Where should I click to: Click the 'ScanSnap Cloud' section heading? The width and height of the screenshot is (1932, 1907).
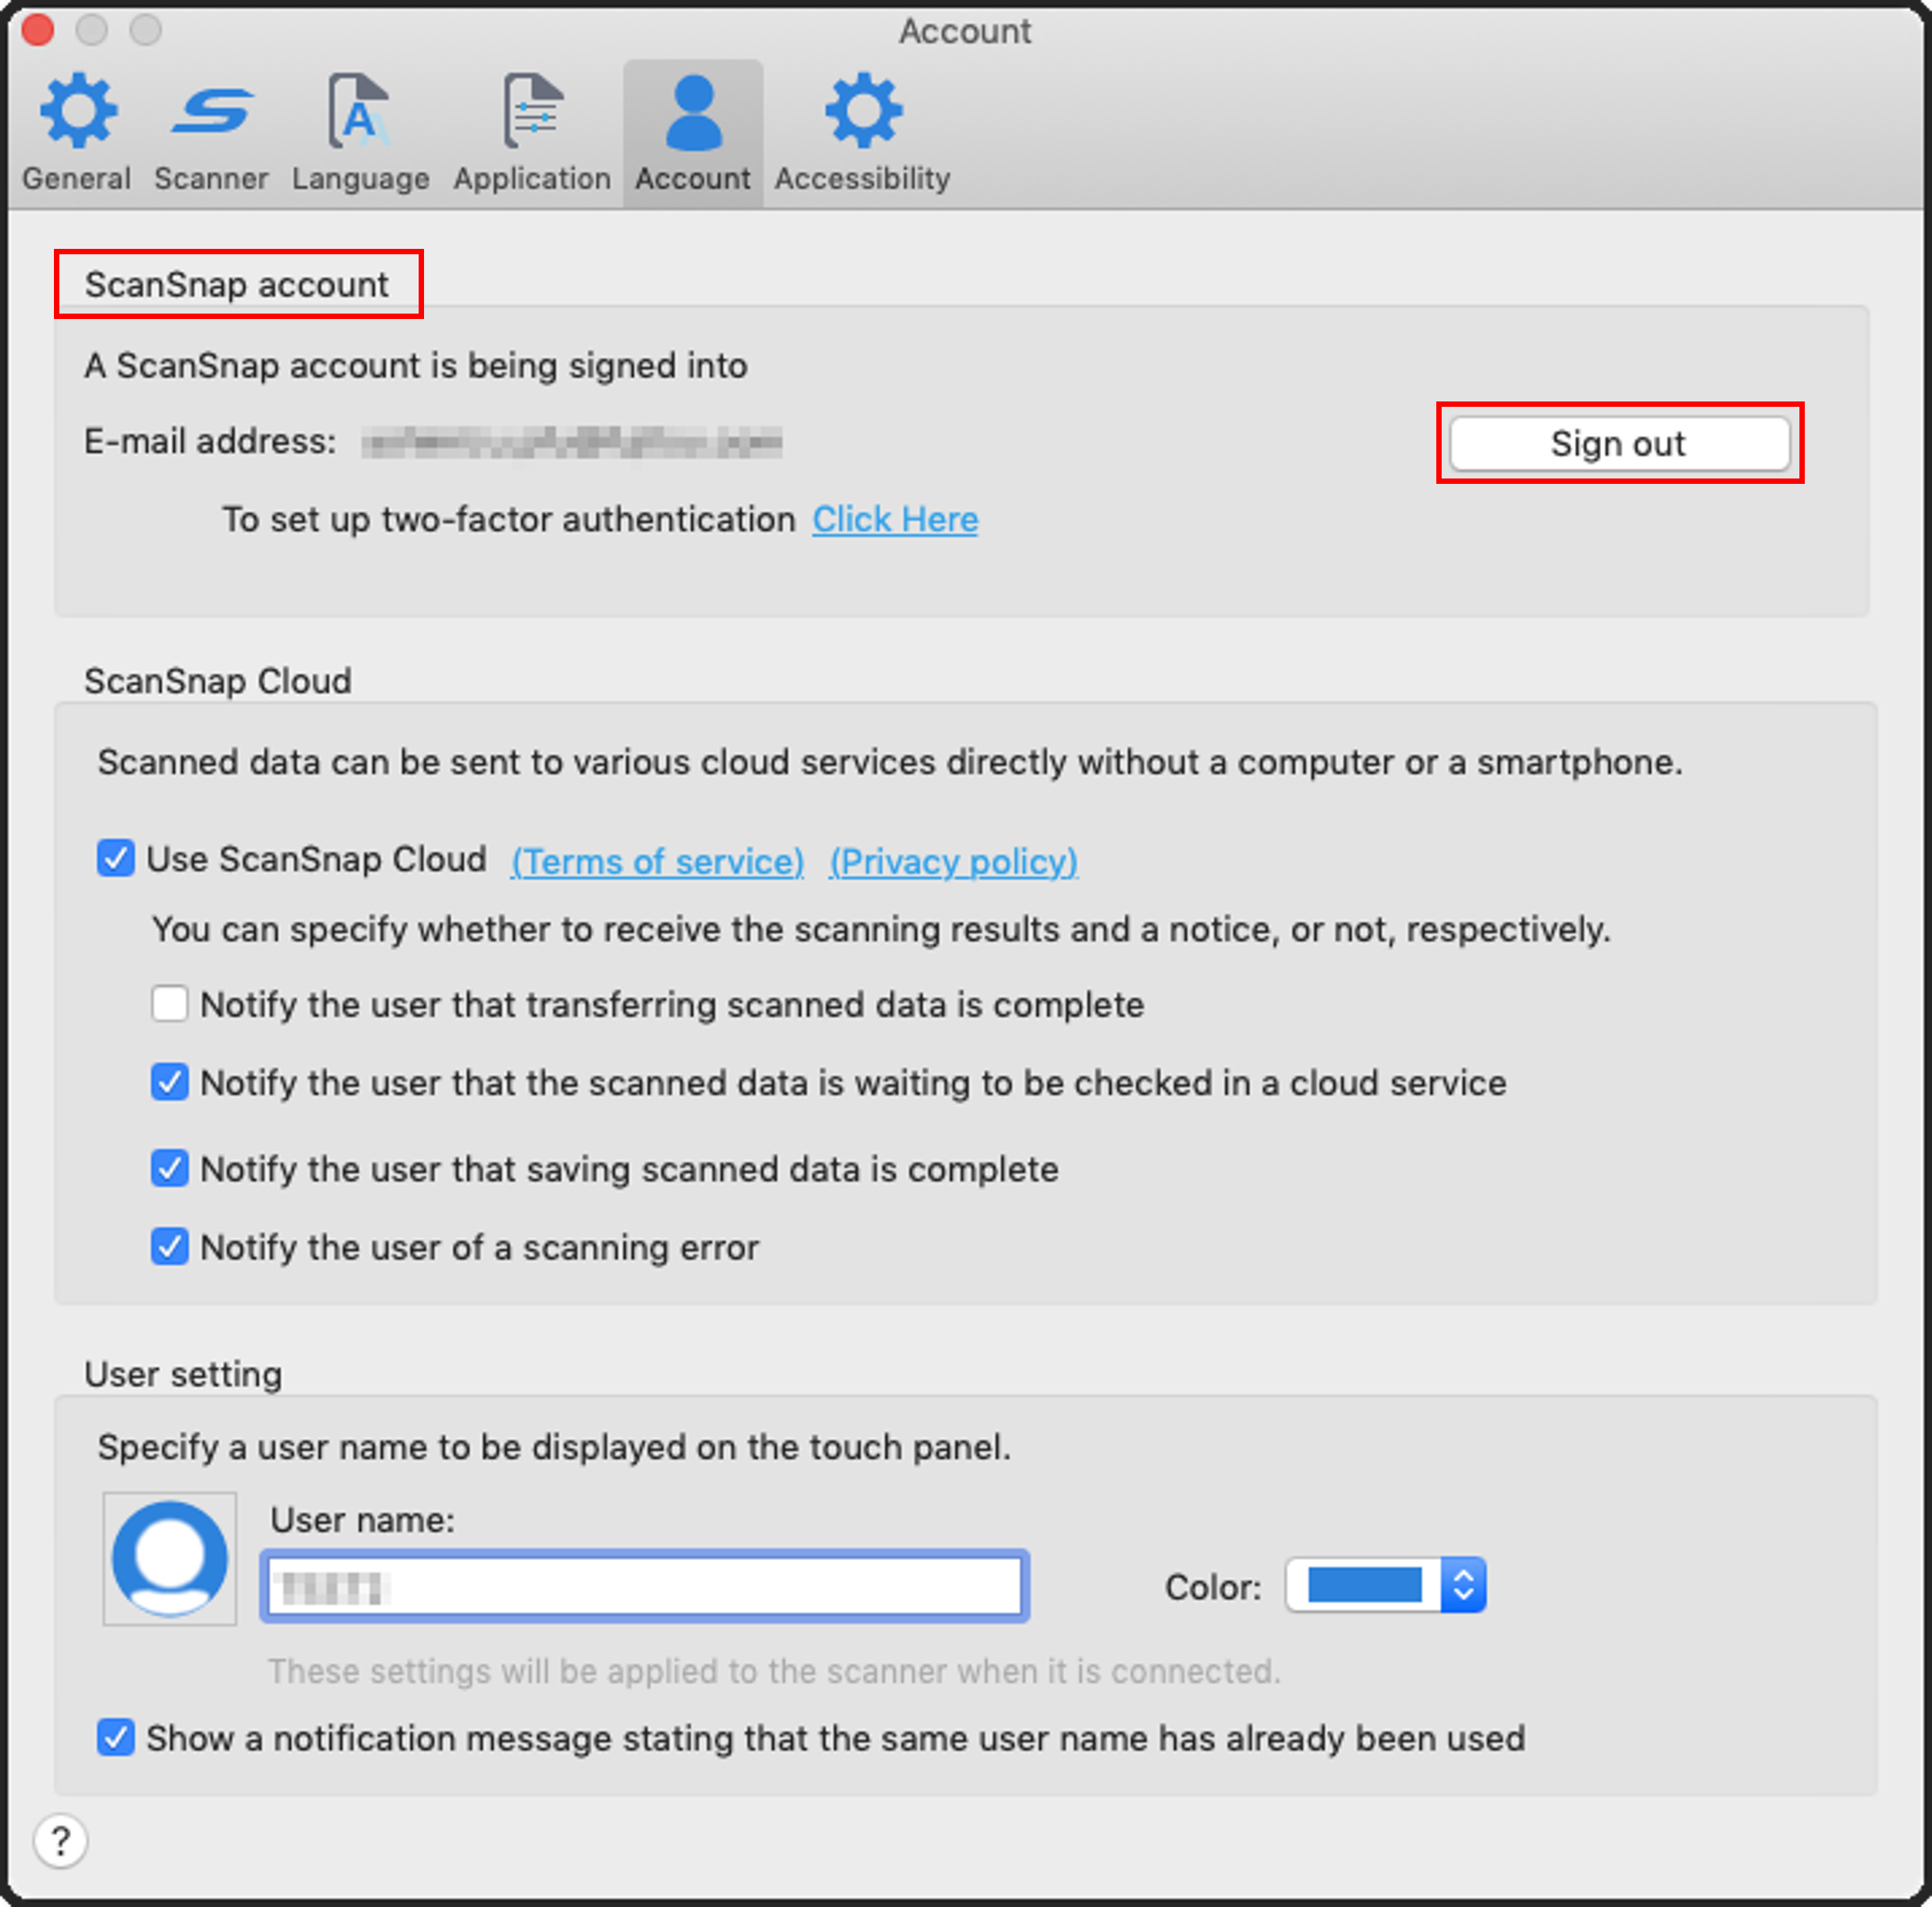[x=218, y=680]
